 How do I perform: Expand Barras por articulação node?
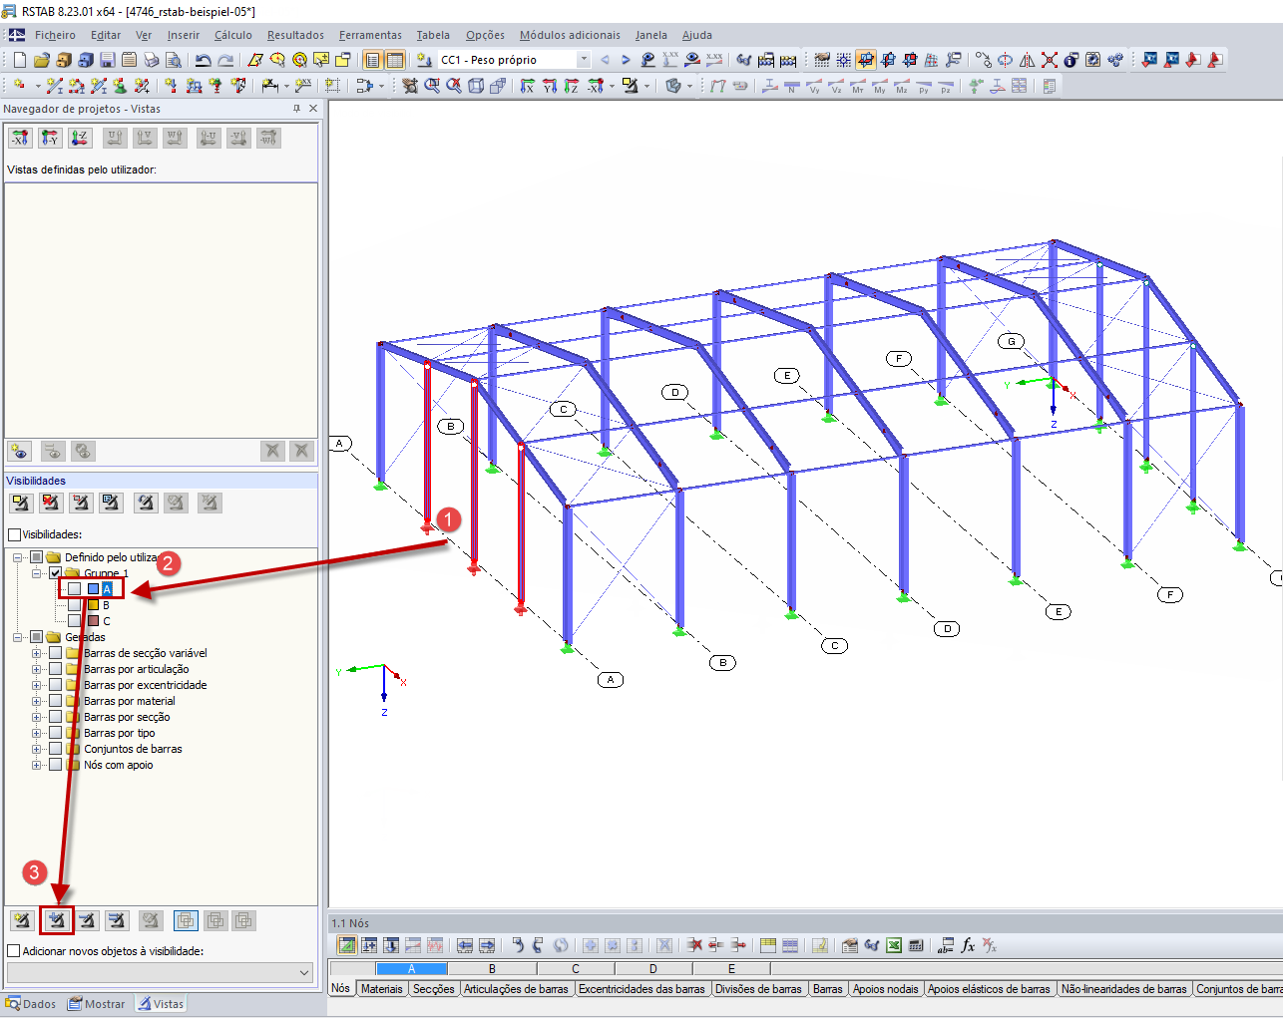tap(36, 669)
